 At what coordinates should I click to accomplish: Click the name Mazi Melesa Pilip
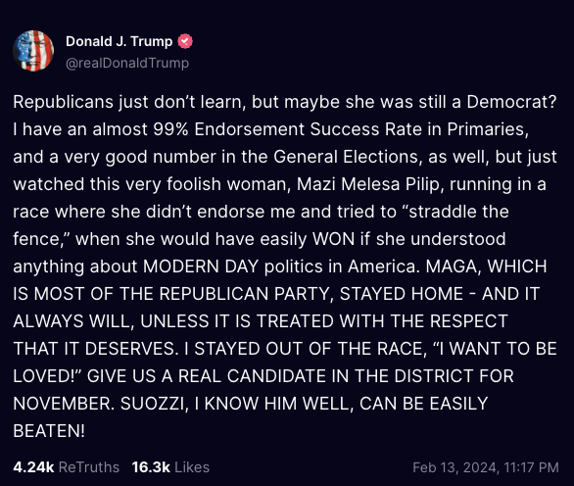click(368, 184)
